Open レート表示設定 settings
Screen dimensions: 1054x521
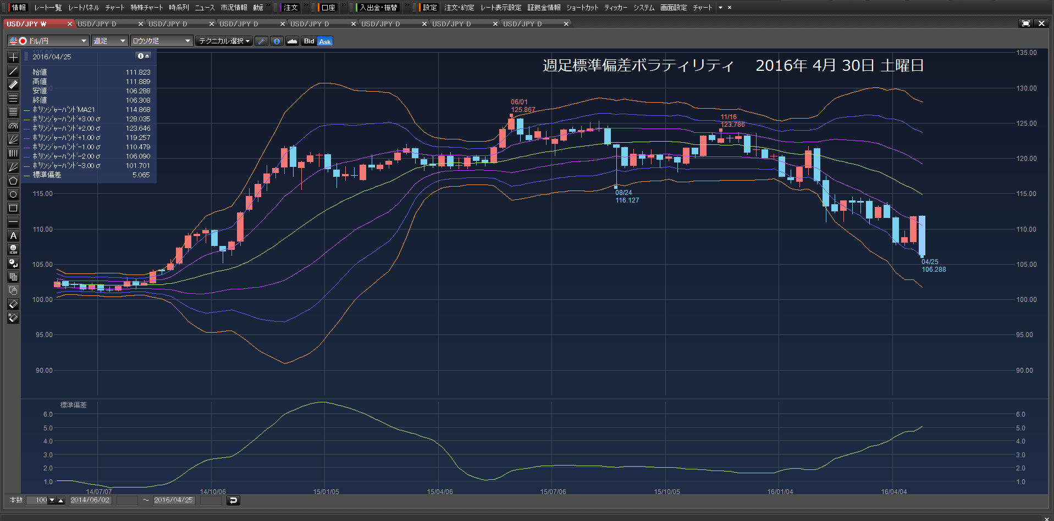coord(501,8)
